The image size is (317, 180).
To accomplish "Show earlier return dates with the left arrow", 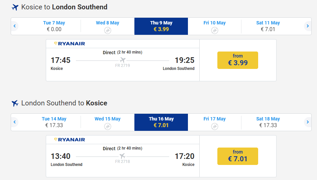I will 15,122.
